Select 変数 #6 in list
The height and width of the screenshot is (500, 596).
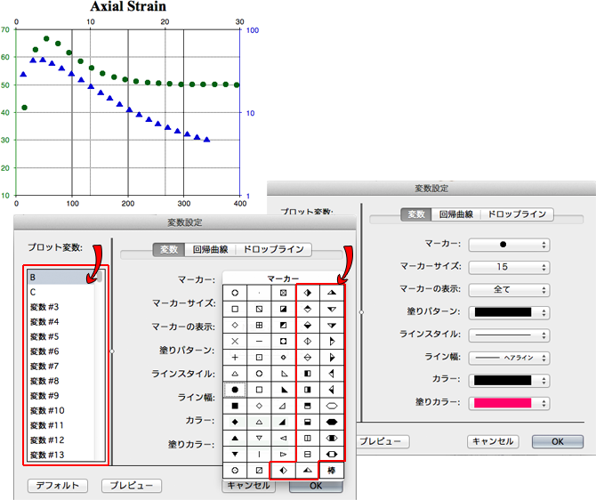coord(60,351)
